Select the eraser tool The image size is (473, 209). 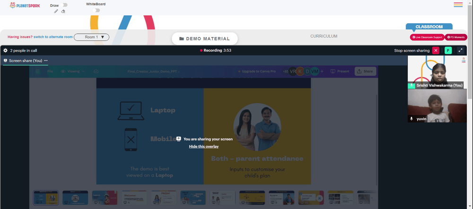tap(63, 11)
